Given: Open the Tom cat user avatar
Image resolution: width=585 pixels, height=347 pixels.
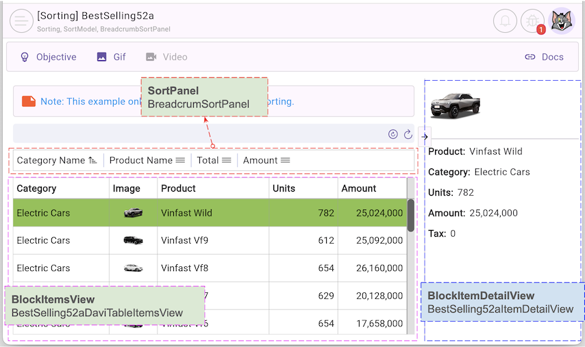Looking at the screenshot, I should [562, 21].
